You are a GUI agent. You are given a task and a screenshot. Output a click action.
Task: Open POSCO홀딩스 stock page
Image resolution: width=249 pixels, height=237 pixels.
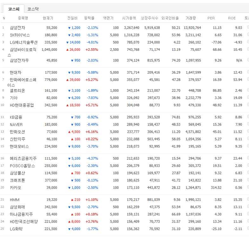(x=22, y=166)
